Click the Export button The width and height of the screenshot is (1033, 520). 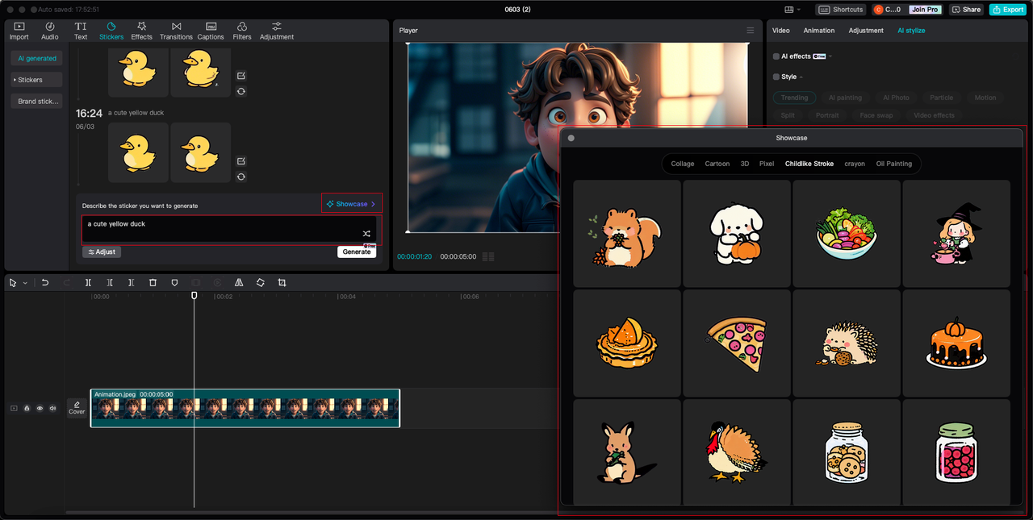(1009, 10)
